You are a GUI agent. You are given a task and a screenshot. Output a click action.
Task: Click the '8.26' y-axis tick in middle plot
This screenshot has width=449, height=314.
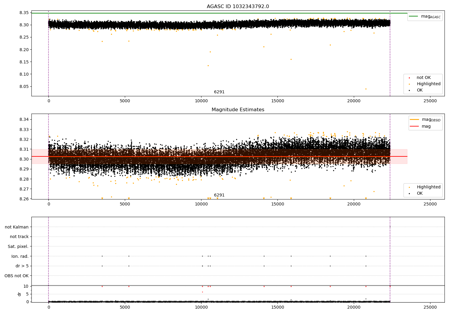pos(24,199)
